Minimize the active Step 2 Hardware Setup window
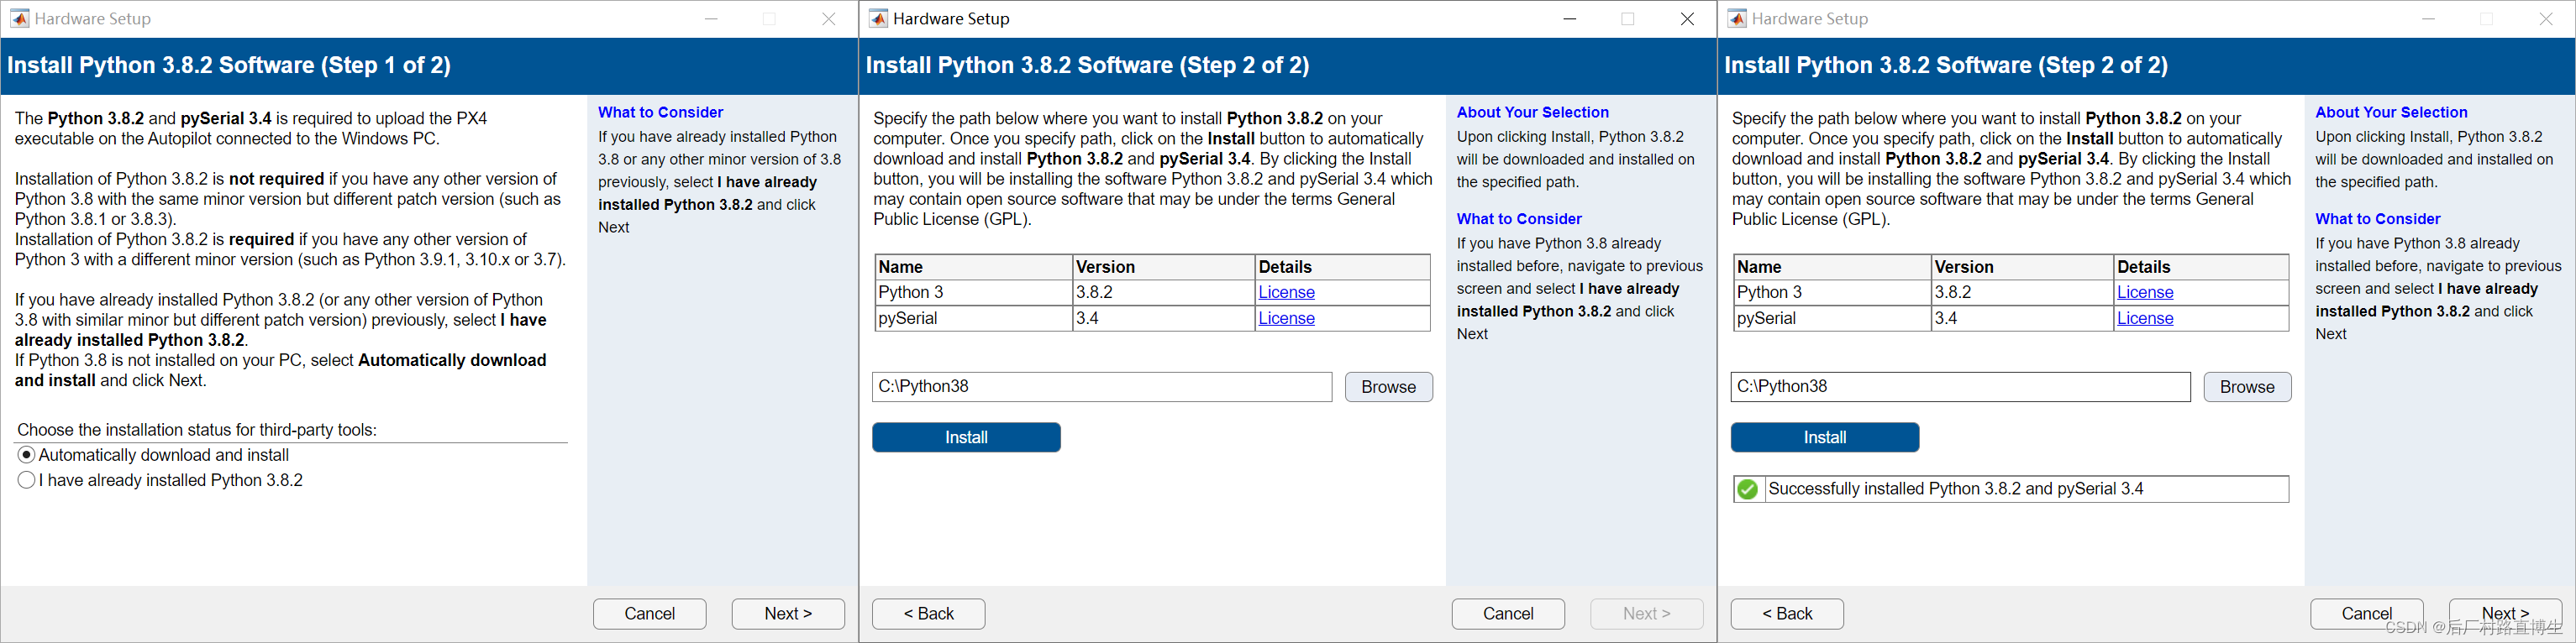2576x643 pixels. click(1570, 19)
